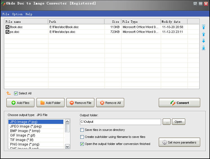Enable Create subfolder using filename option

pos(82,137)
